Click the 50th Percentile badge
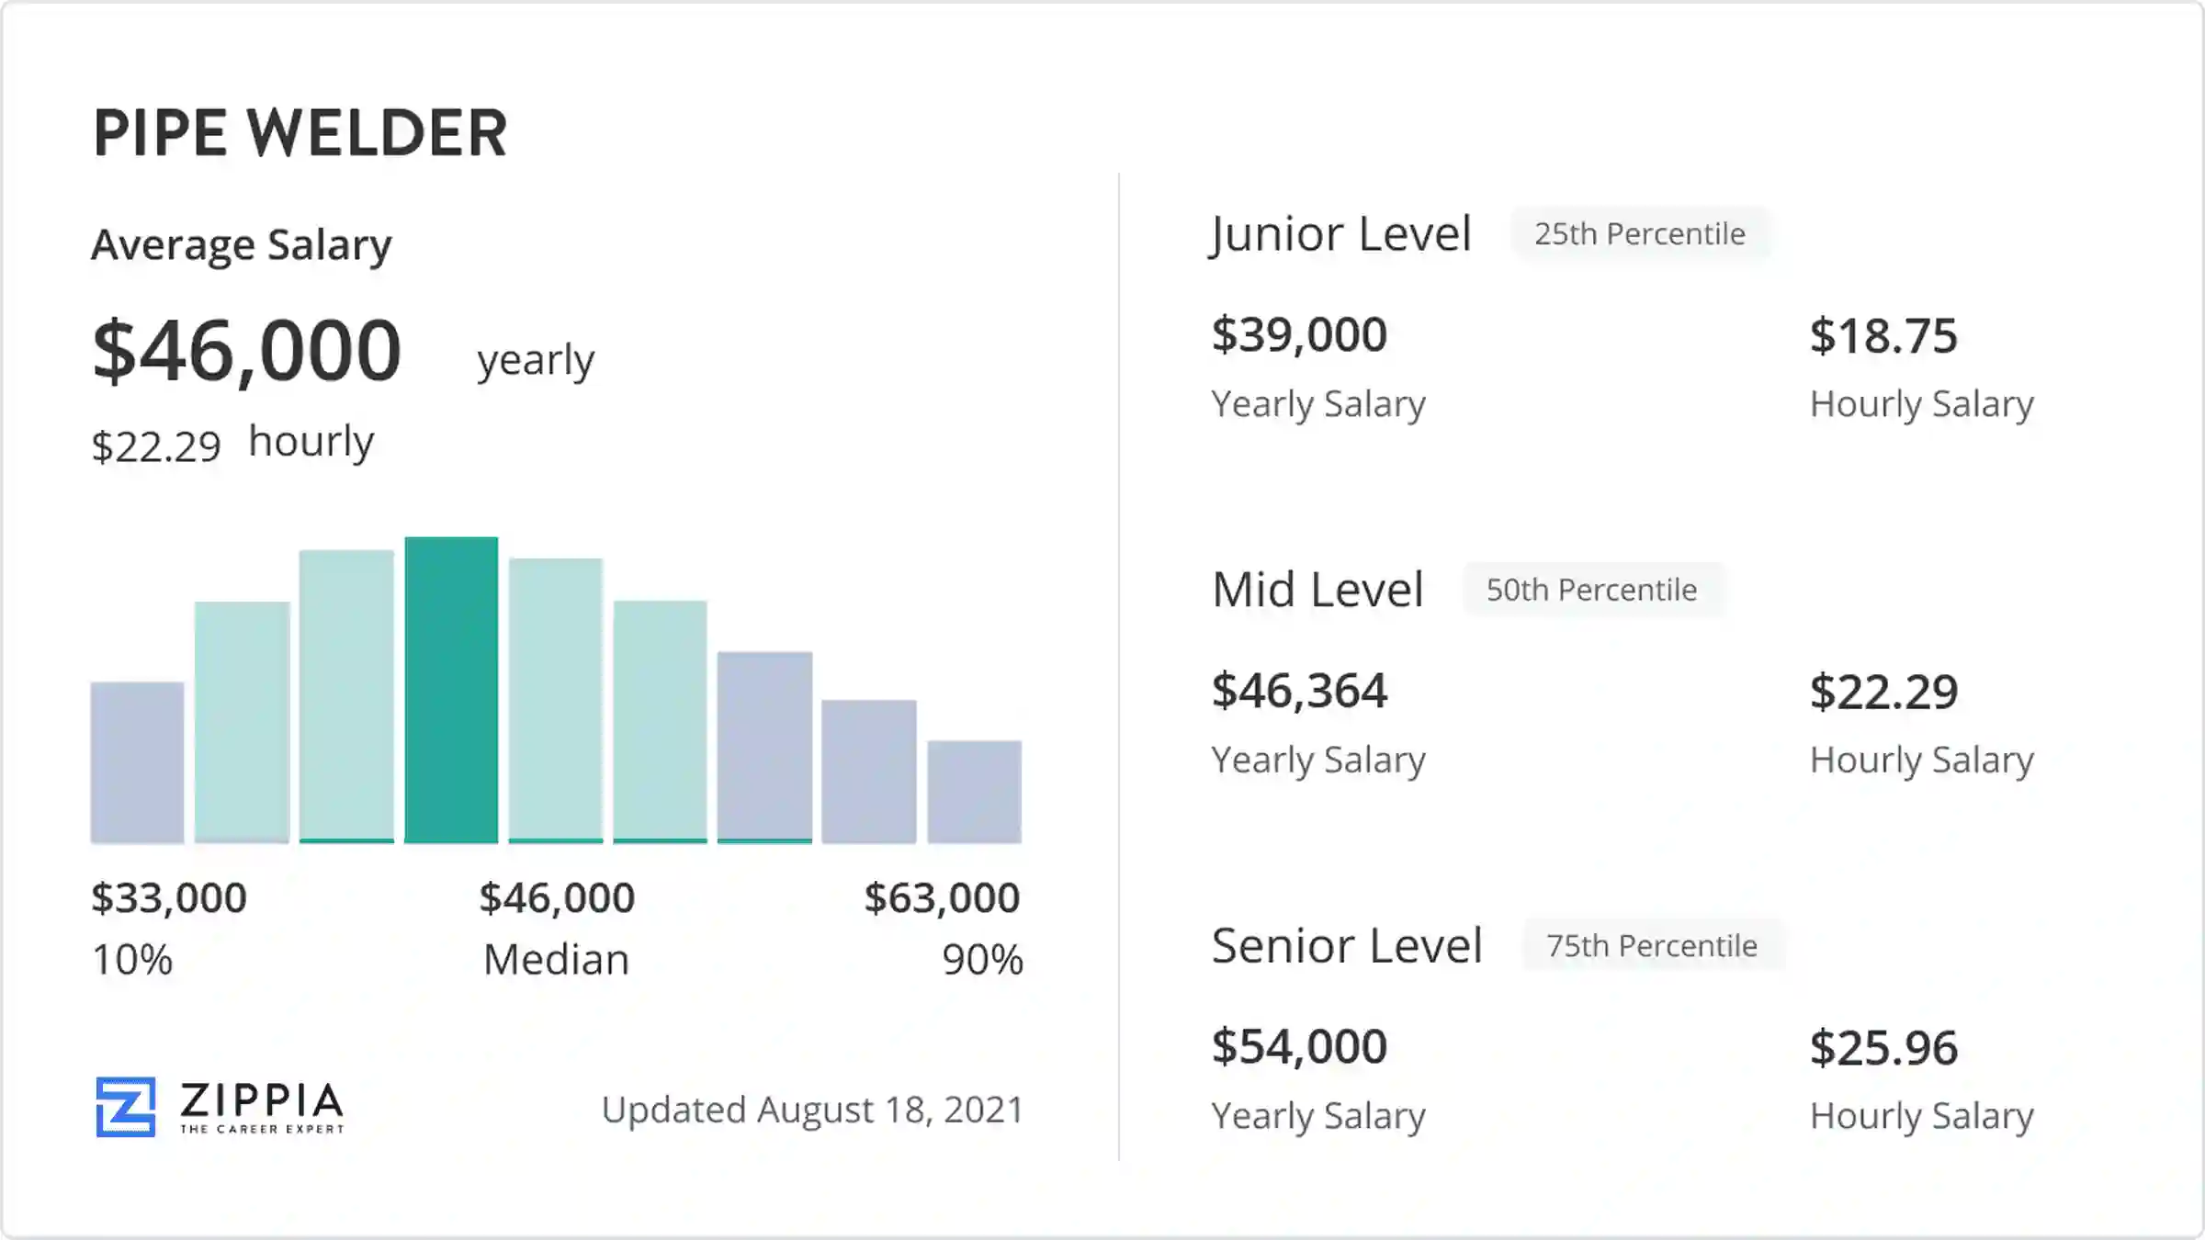This screenshot has height=1240, width=2205. pos(1592,590)
